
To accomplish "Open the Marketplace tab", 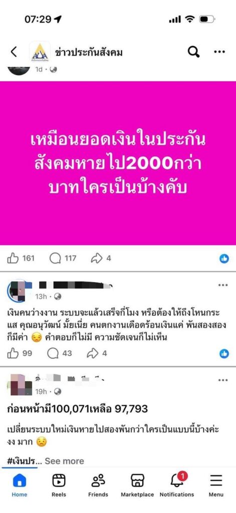I will [137, 485].
